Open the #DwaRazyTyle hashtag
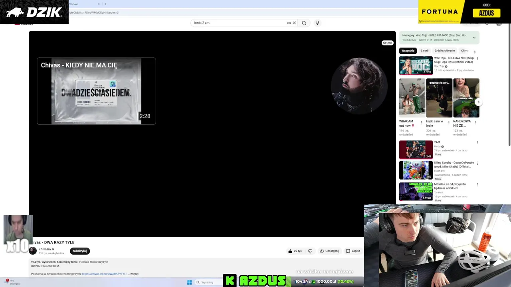511x287 pixels. [99, 262]
